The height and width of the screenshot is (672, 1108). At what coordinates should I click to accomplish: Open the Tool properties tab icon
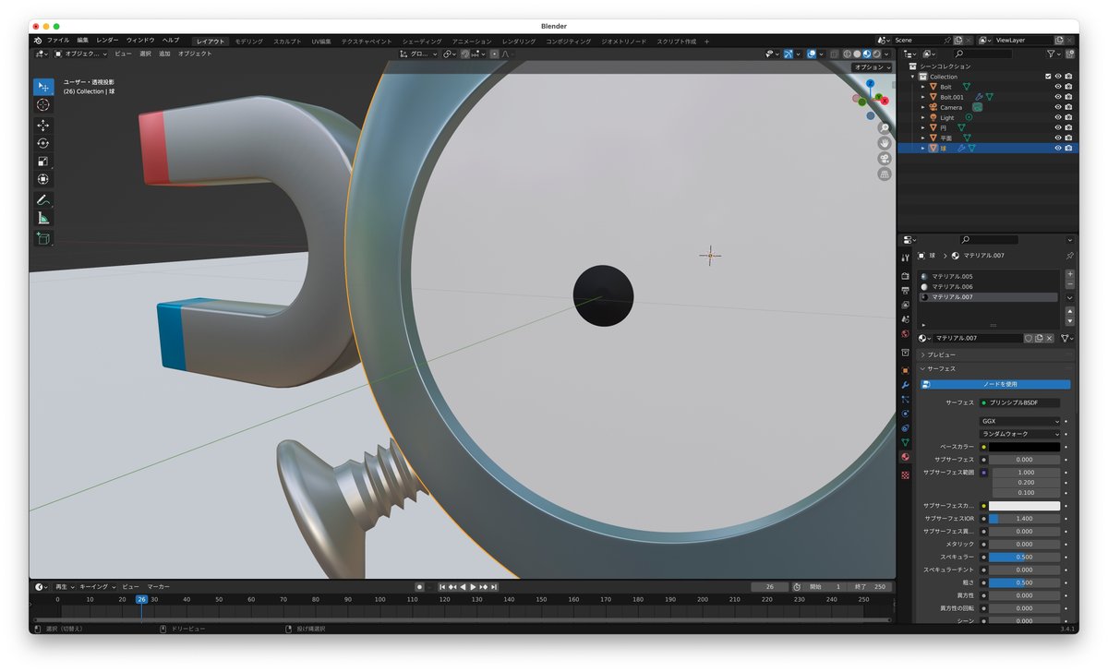coord(905,258)
